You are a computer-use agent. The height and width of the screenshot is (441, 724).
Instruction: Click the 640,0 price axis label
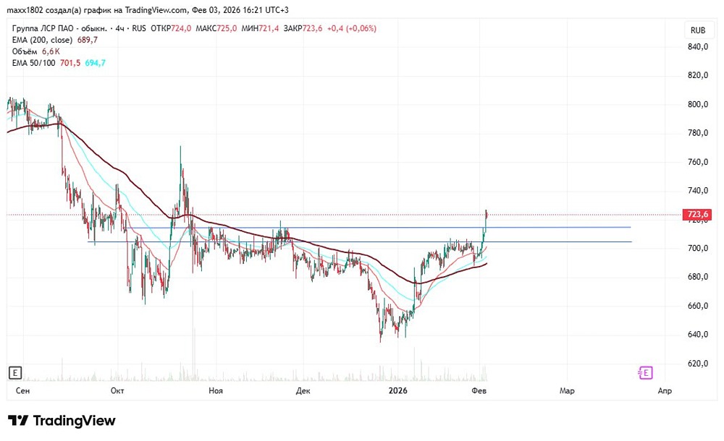point(698,335)
